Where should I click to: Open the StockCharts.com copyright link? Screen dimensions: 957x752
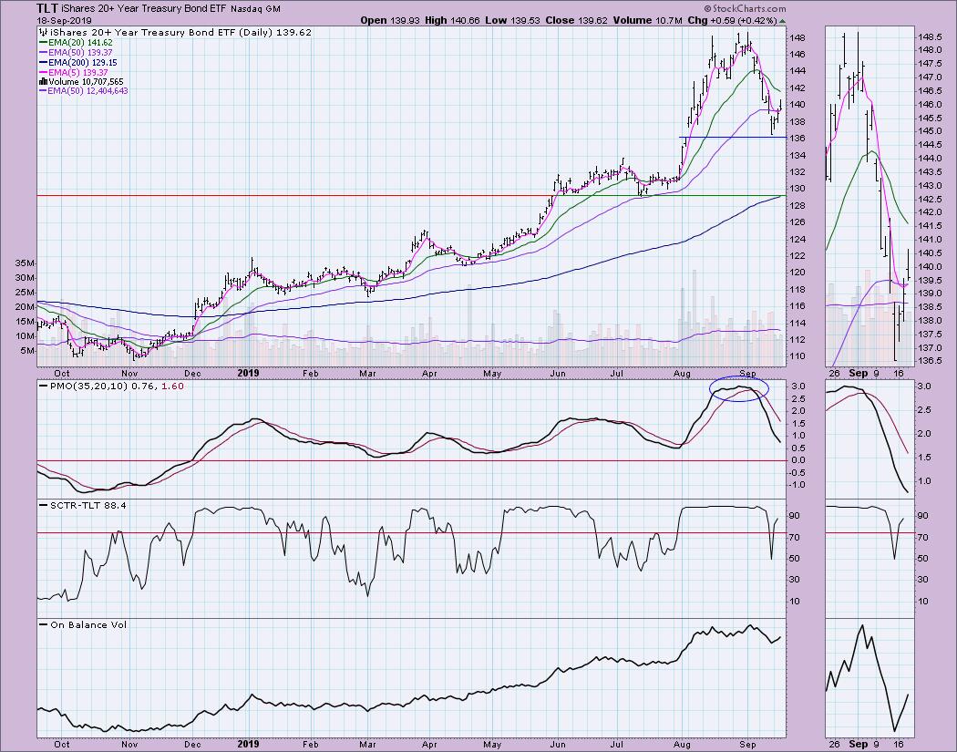point(745,8)
